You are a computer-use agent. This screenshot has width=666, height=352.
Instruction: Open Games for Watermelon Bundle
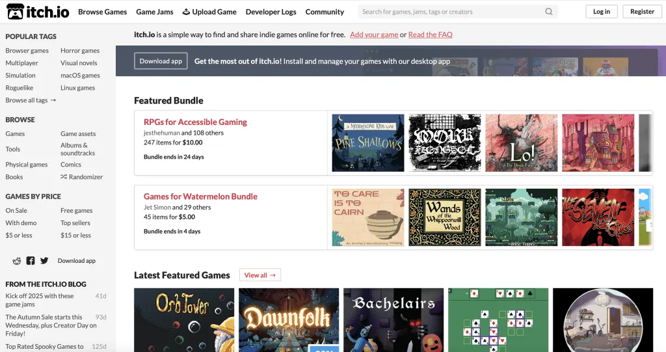pos(200,196)
